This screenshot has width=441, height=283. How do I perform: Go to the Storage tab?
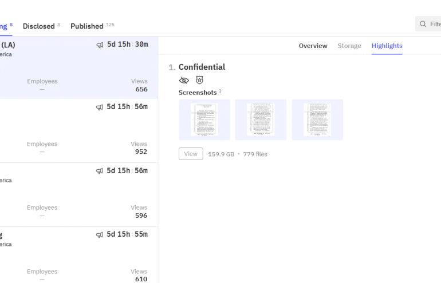[349, 46]
